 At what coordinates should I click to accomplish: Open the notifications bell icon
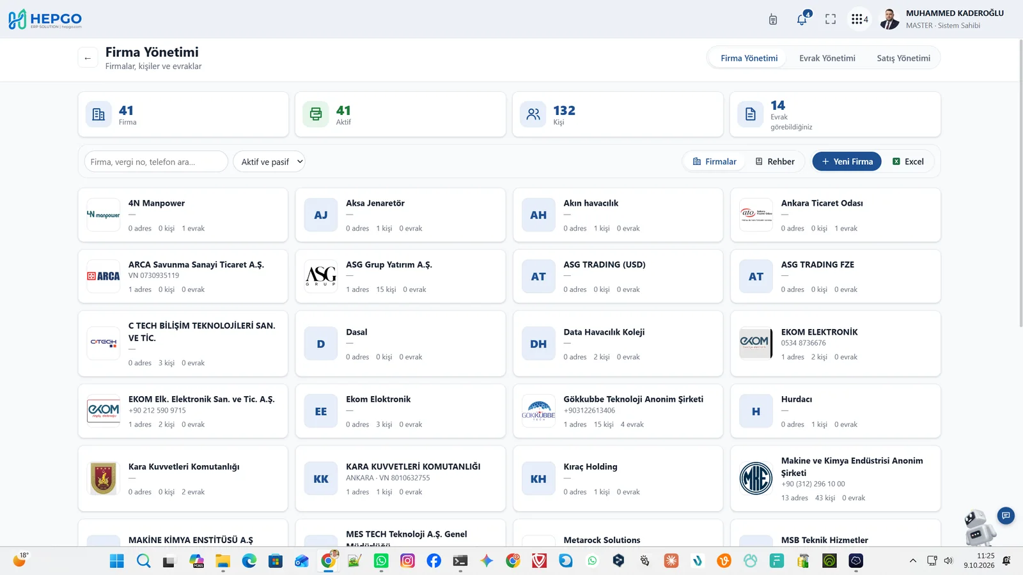click(x=802, y=19)
